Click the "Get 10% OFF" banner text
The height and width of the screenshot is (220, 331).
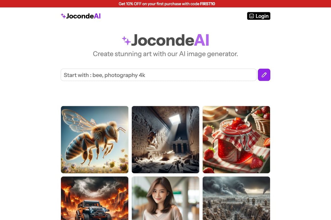[x=130, y=4]
